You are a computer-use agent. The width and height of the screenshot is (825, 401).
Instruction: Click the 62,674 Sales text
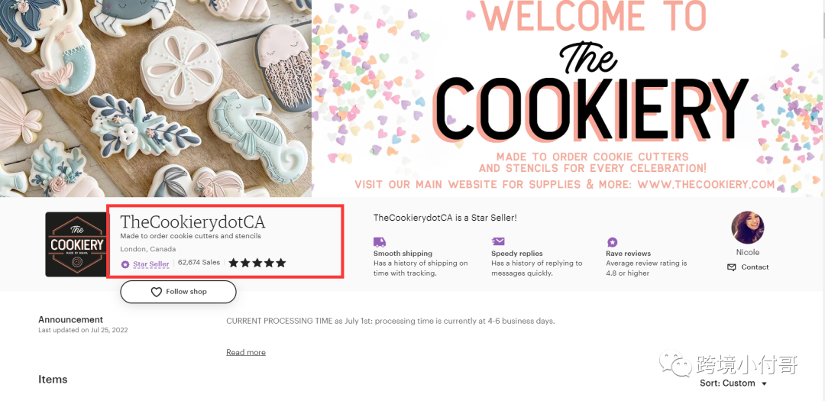[199, 262]
